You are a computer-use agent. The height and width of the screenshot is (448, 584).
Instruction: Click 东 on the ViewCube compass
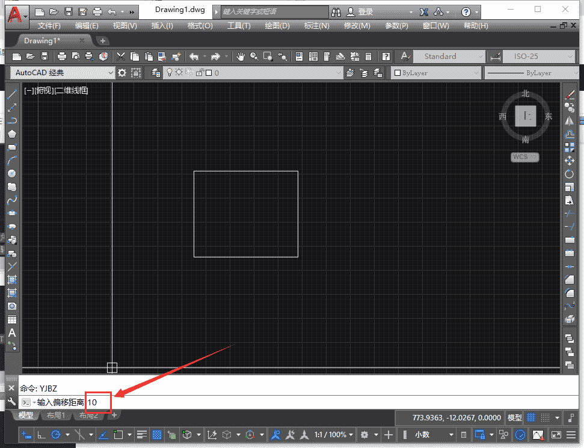tap(549, 117)
